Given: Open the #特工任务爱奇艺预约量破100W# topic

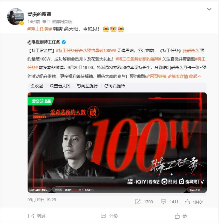Looking at the screenshot, I should coord(86,51).
